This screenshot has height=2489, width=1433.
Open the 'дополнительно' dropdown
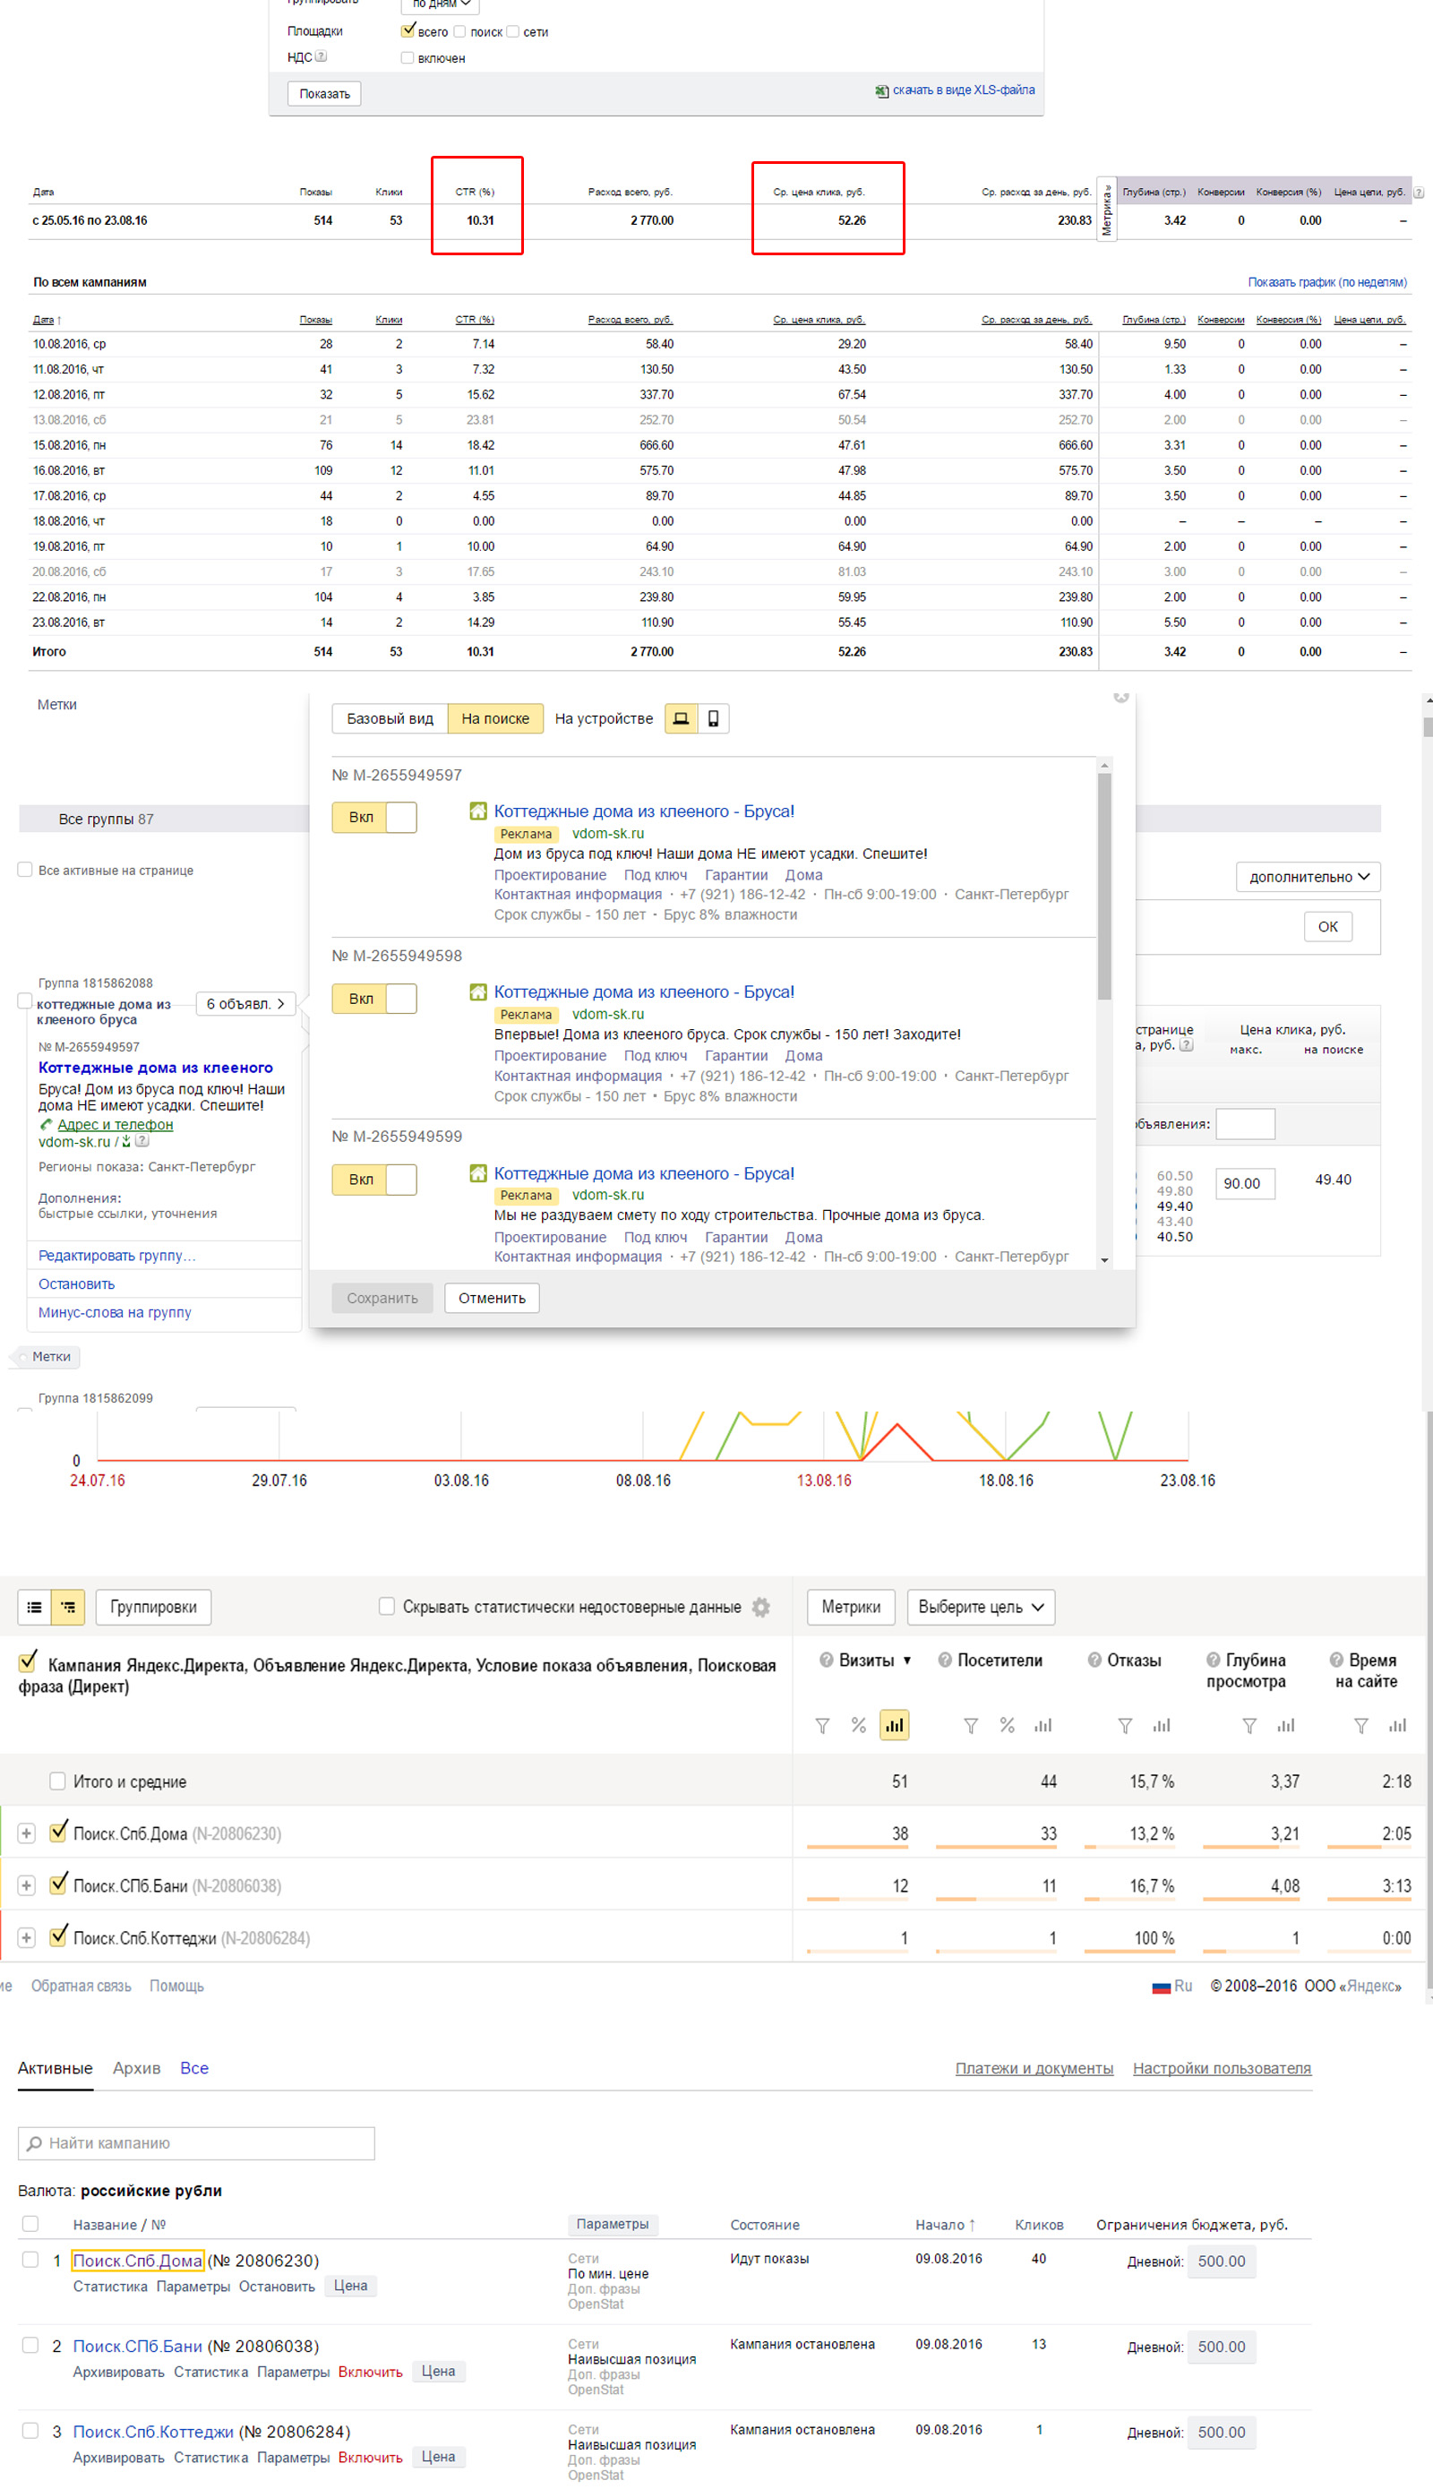pos(1308,877)
